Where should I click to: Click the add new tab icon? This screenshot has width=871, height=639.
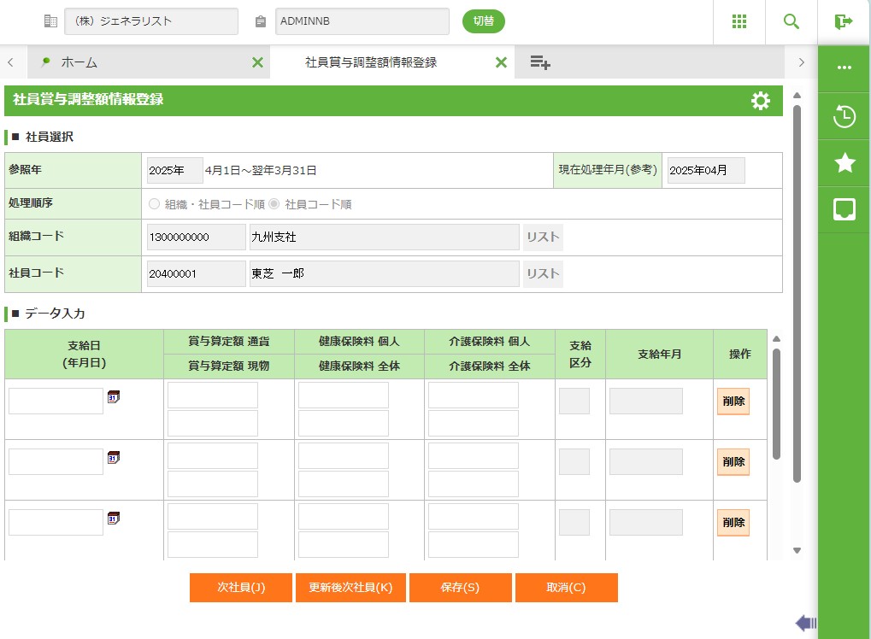point(539,62)
